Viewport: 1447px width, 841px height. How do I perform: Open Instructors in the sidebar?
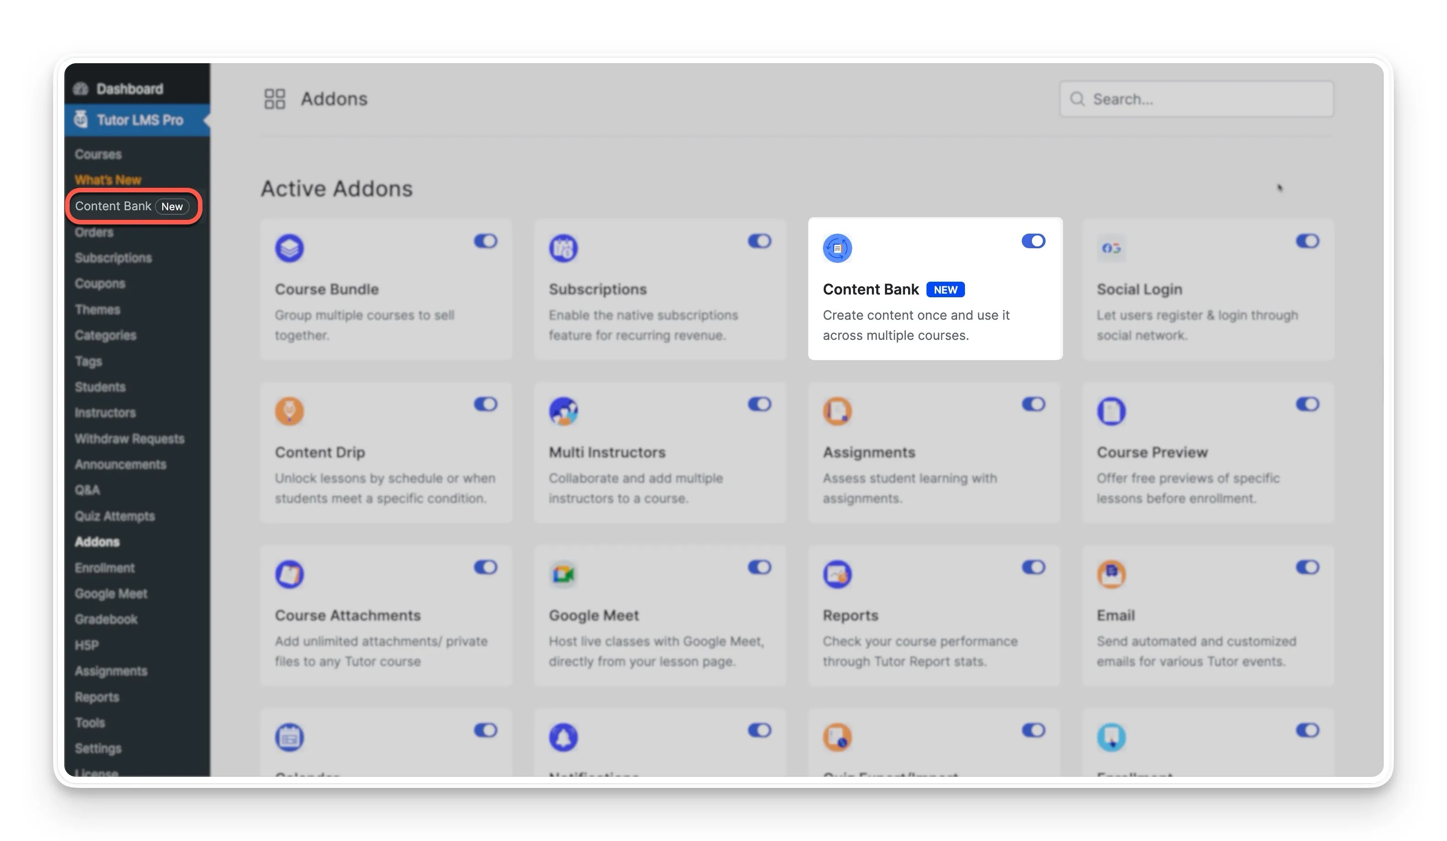pyautogui.click(x=105, y=413)
